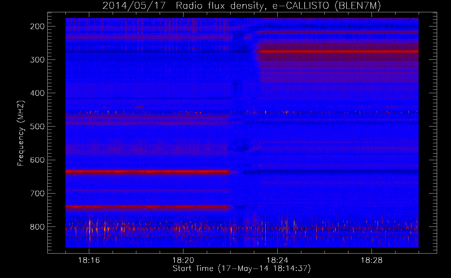Click the 400 frequency tick label
The height and width of the screenshot is (278, 451).
click(37, 93)
